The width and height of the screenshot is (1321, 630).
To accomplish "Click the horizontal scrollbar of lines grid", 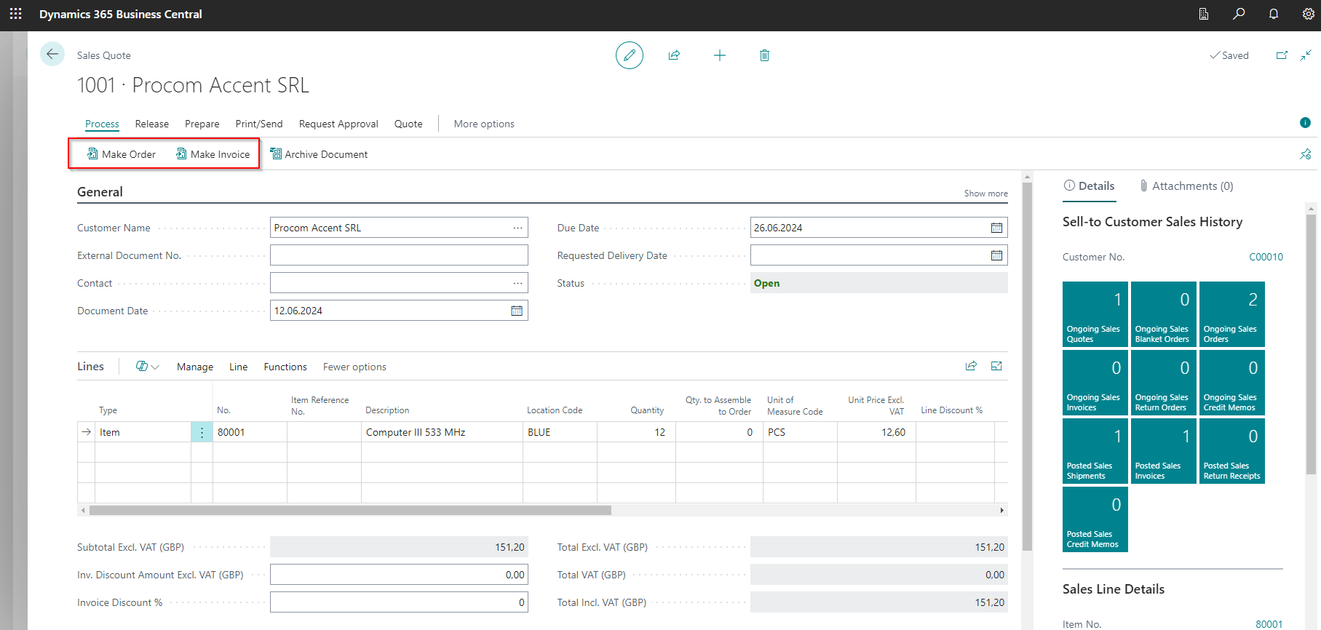I will [350, 510].
